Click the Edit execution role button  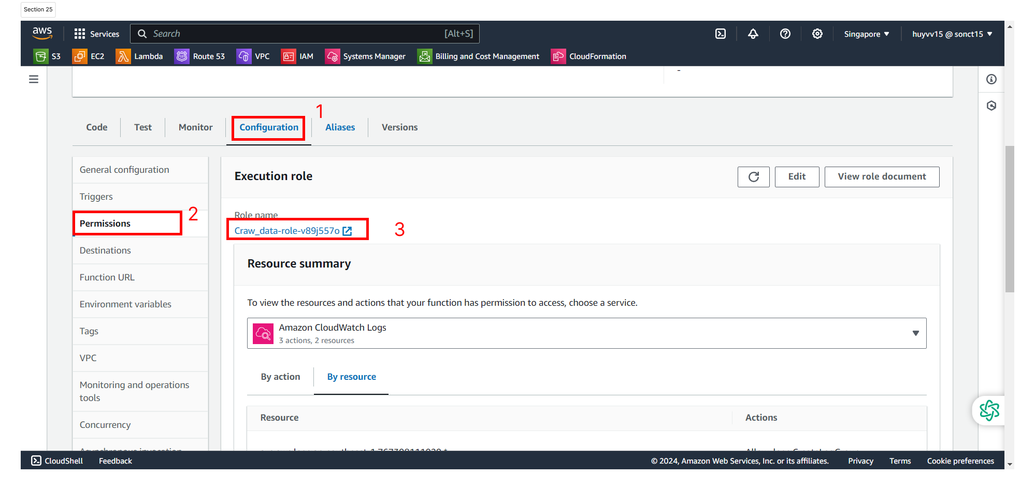797,176
